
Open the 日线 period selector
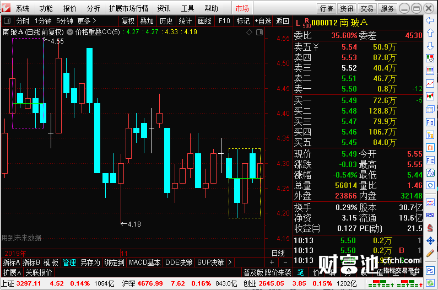pos(278,254)
